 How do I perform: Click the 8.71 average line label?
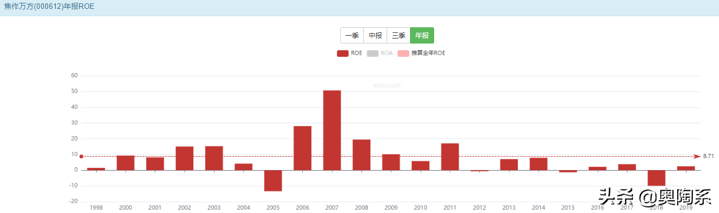coord(708,157)
